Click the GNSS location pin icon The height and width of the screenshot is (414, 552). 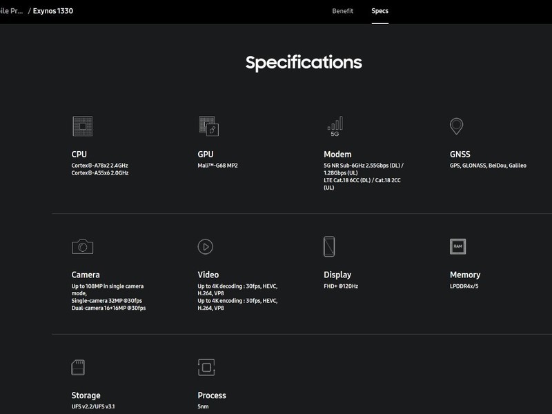click(456, 126)
